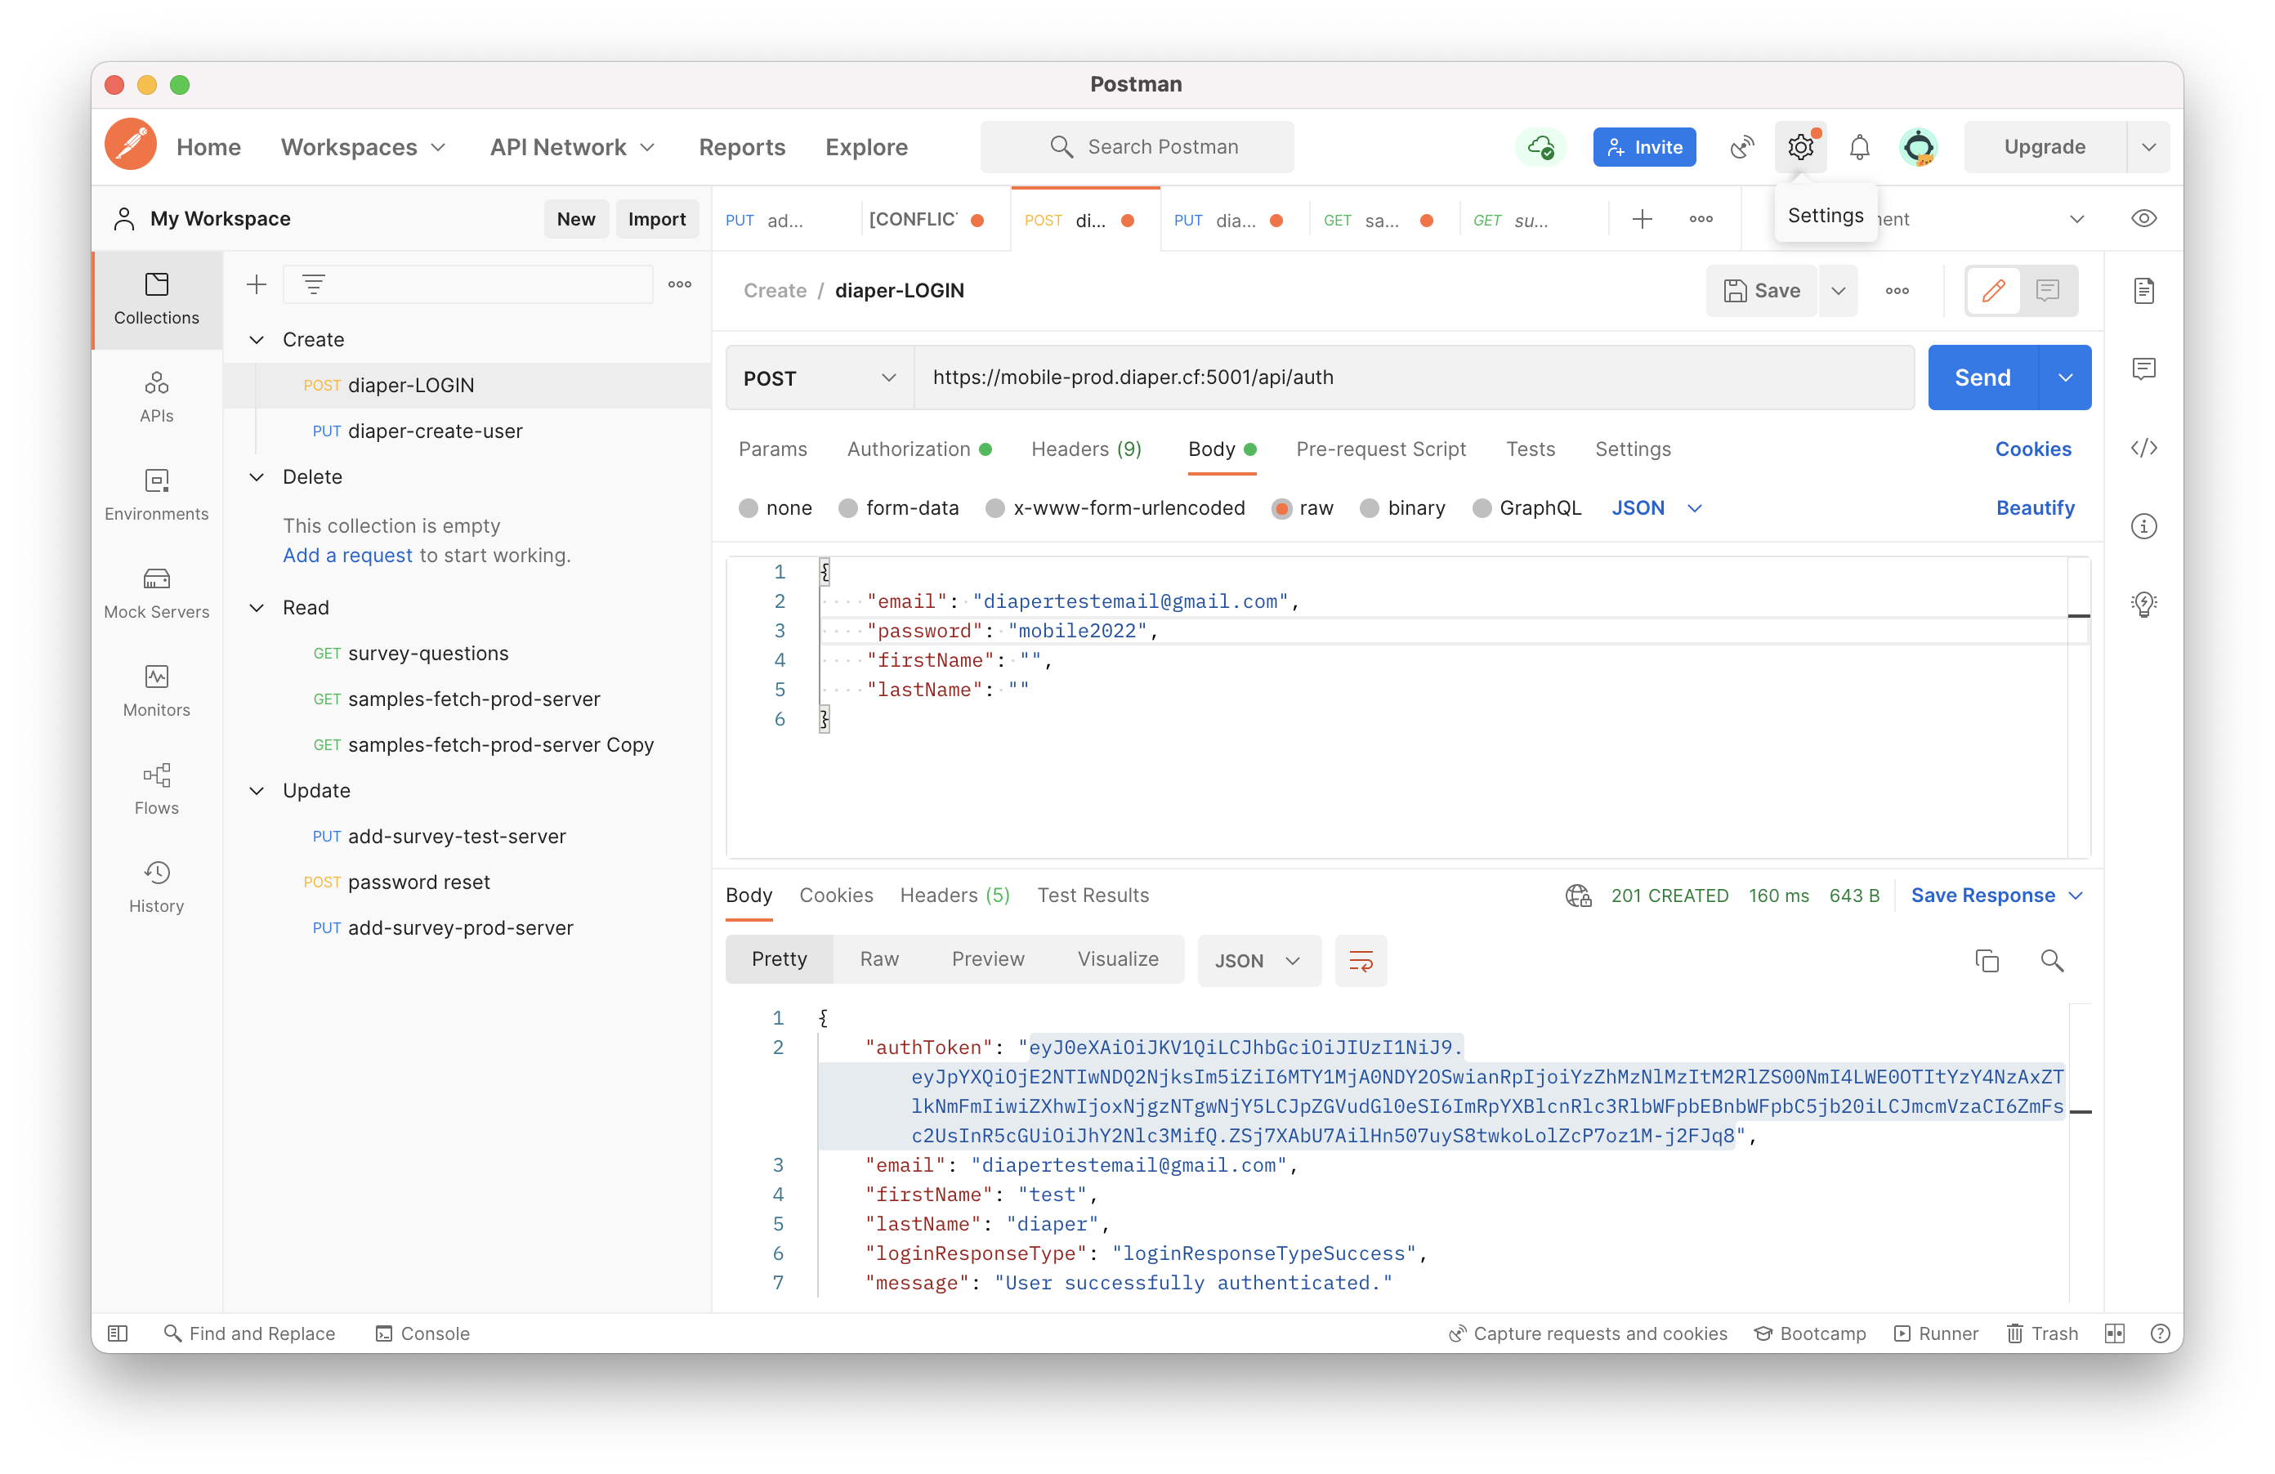Open the notifications bell

(x=1859, y=146)
